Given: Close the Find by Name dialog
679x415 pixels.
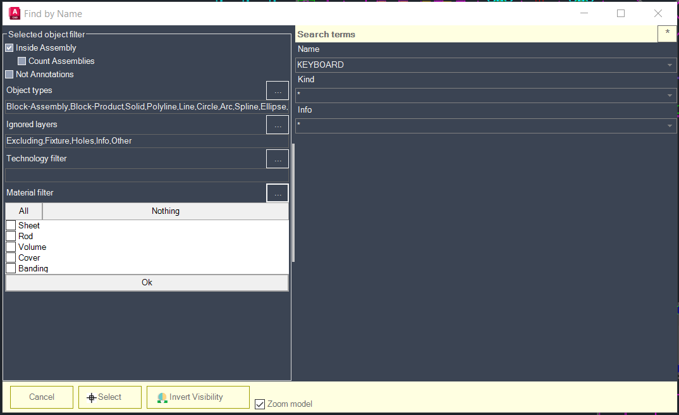Looking at the screenshot, I should coord(658,13).
